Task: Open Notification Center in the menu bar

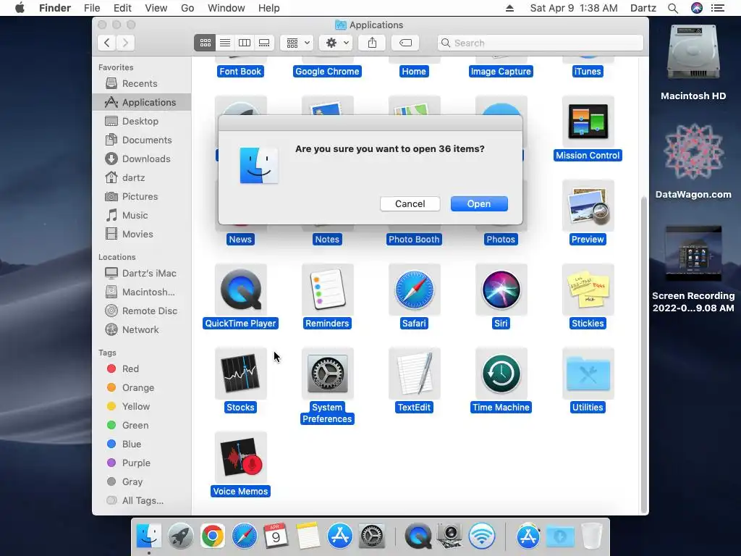Action: coord(718,8)
